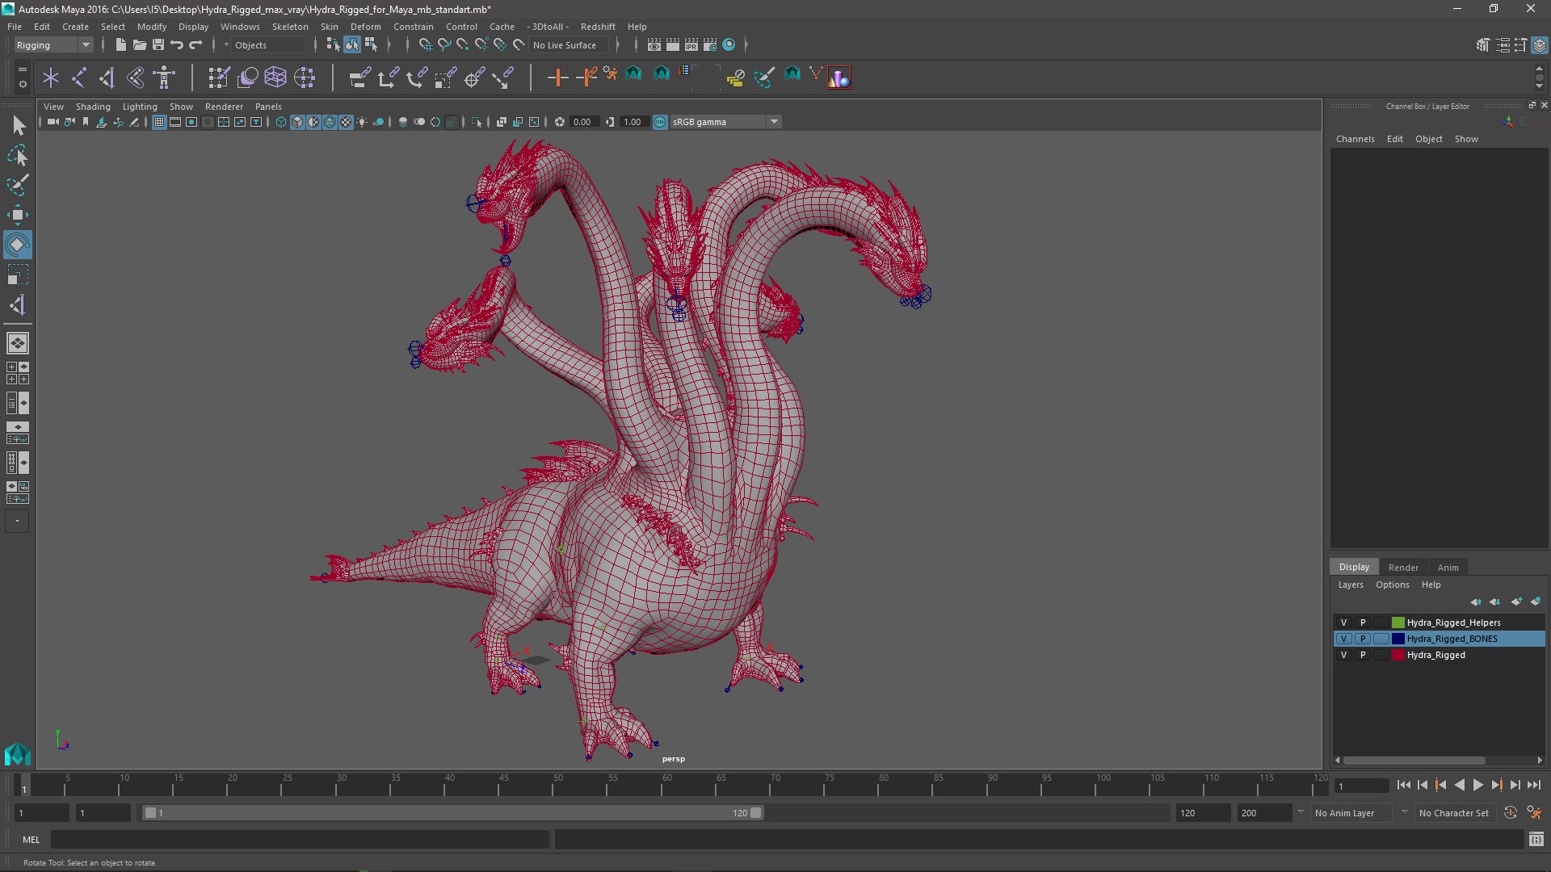
Task: Save the scene with the floppy icon
Action: click(158, 45)
